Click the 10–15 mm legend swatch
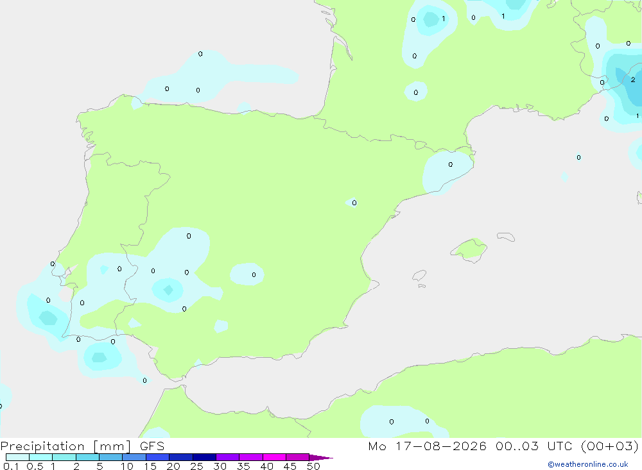The image size is (642, 470). (x=134, y=457)
